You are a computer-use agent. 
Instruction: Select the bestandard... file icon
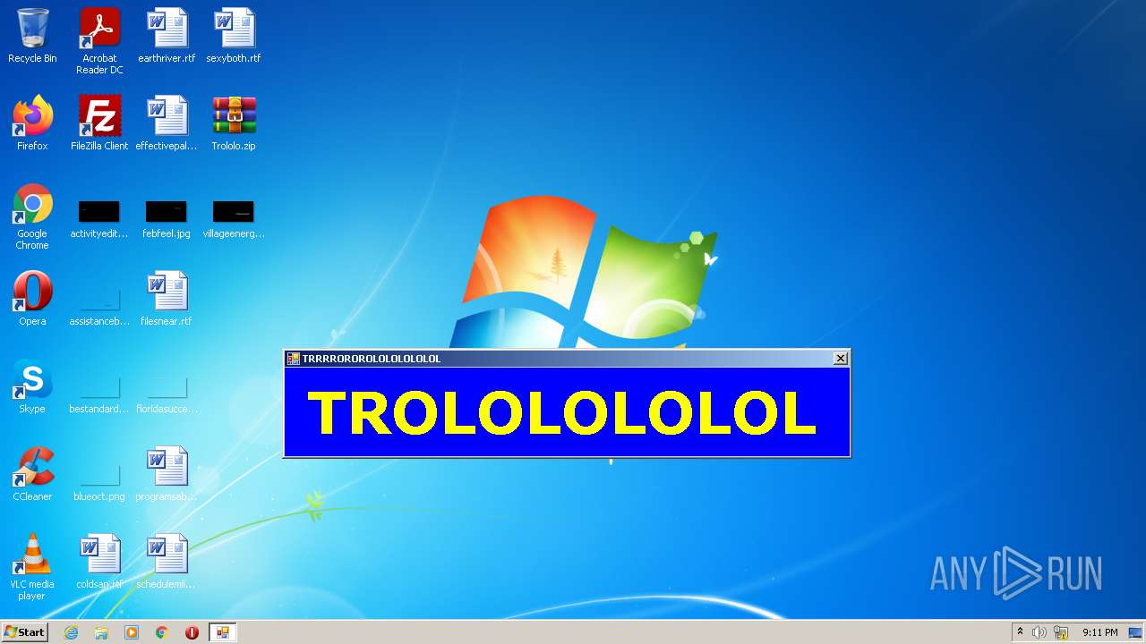click(99, 394)
